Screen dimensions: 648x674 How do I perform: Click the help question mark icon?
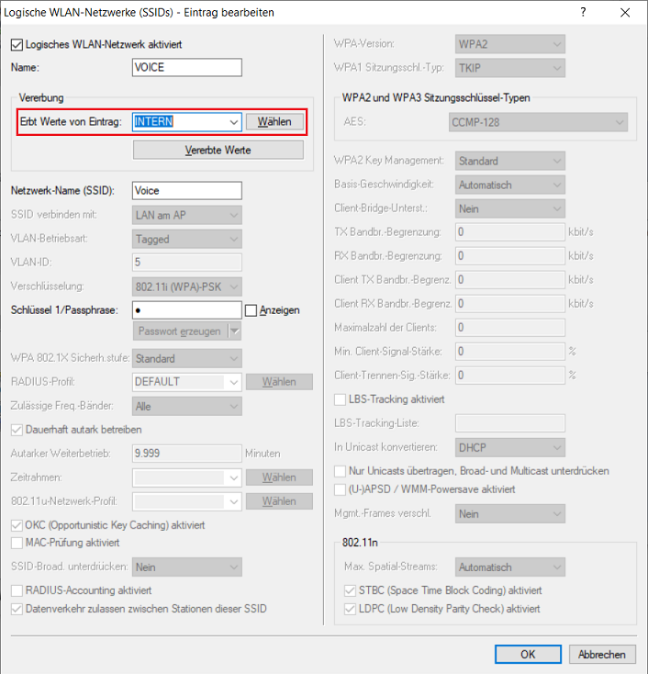[584, 13]
